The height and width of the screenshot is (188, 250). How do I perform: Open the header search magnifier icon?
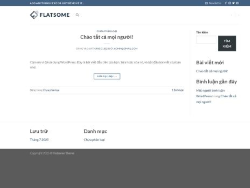click(77, 15)
